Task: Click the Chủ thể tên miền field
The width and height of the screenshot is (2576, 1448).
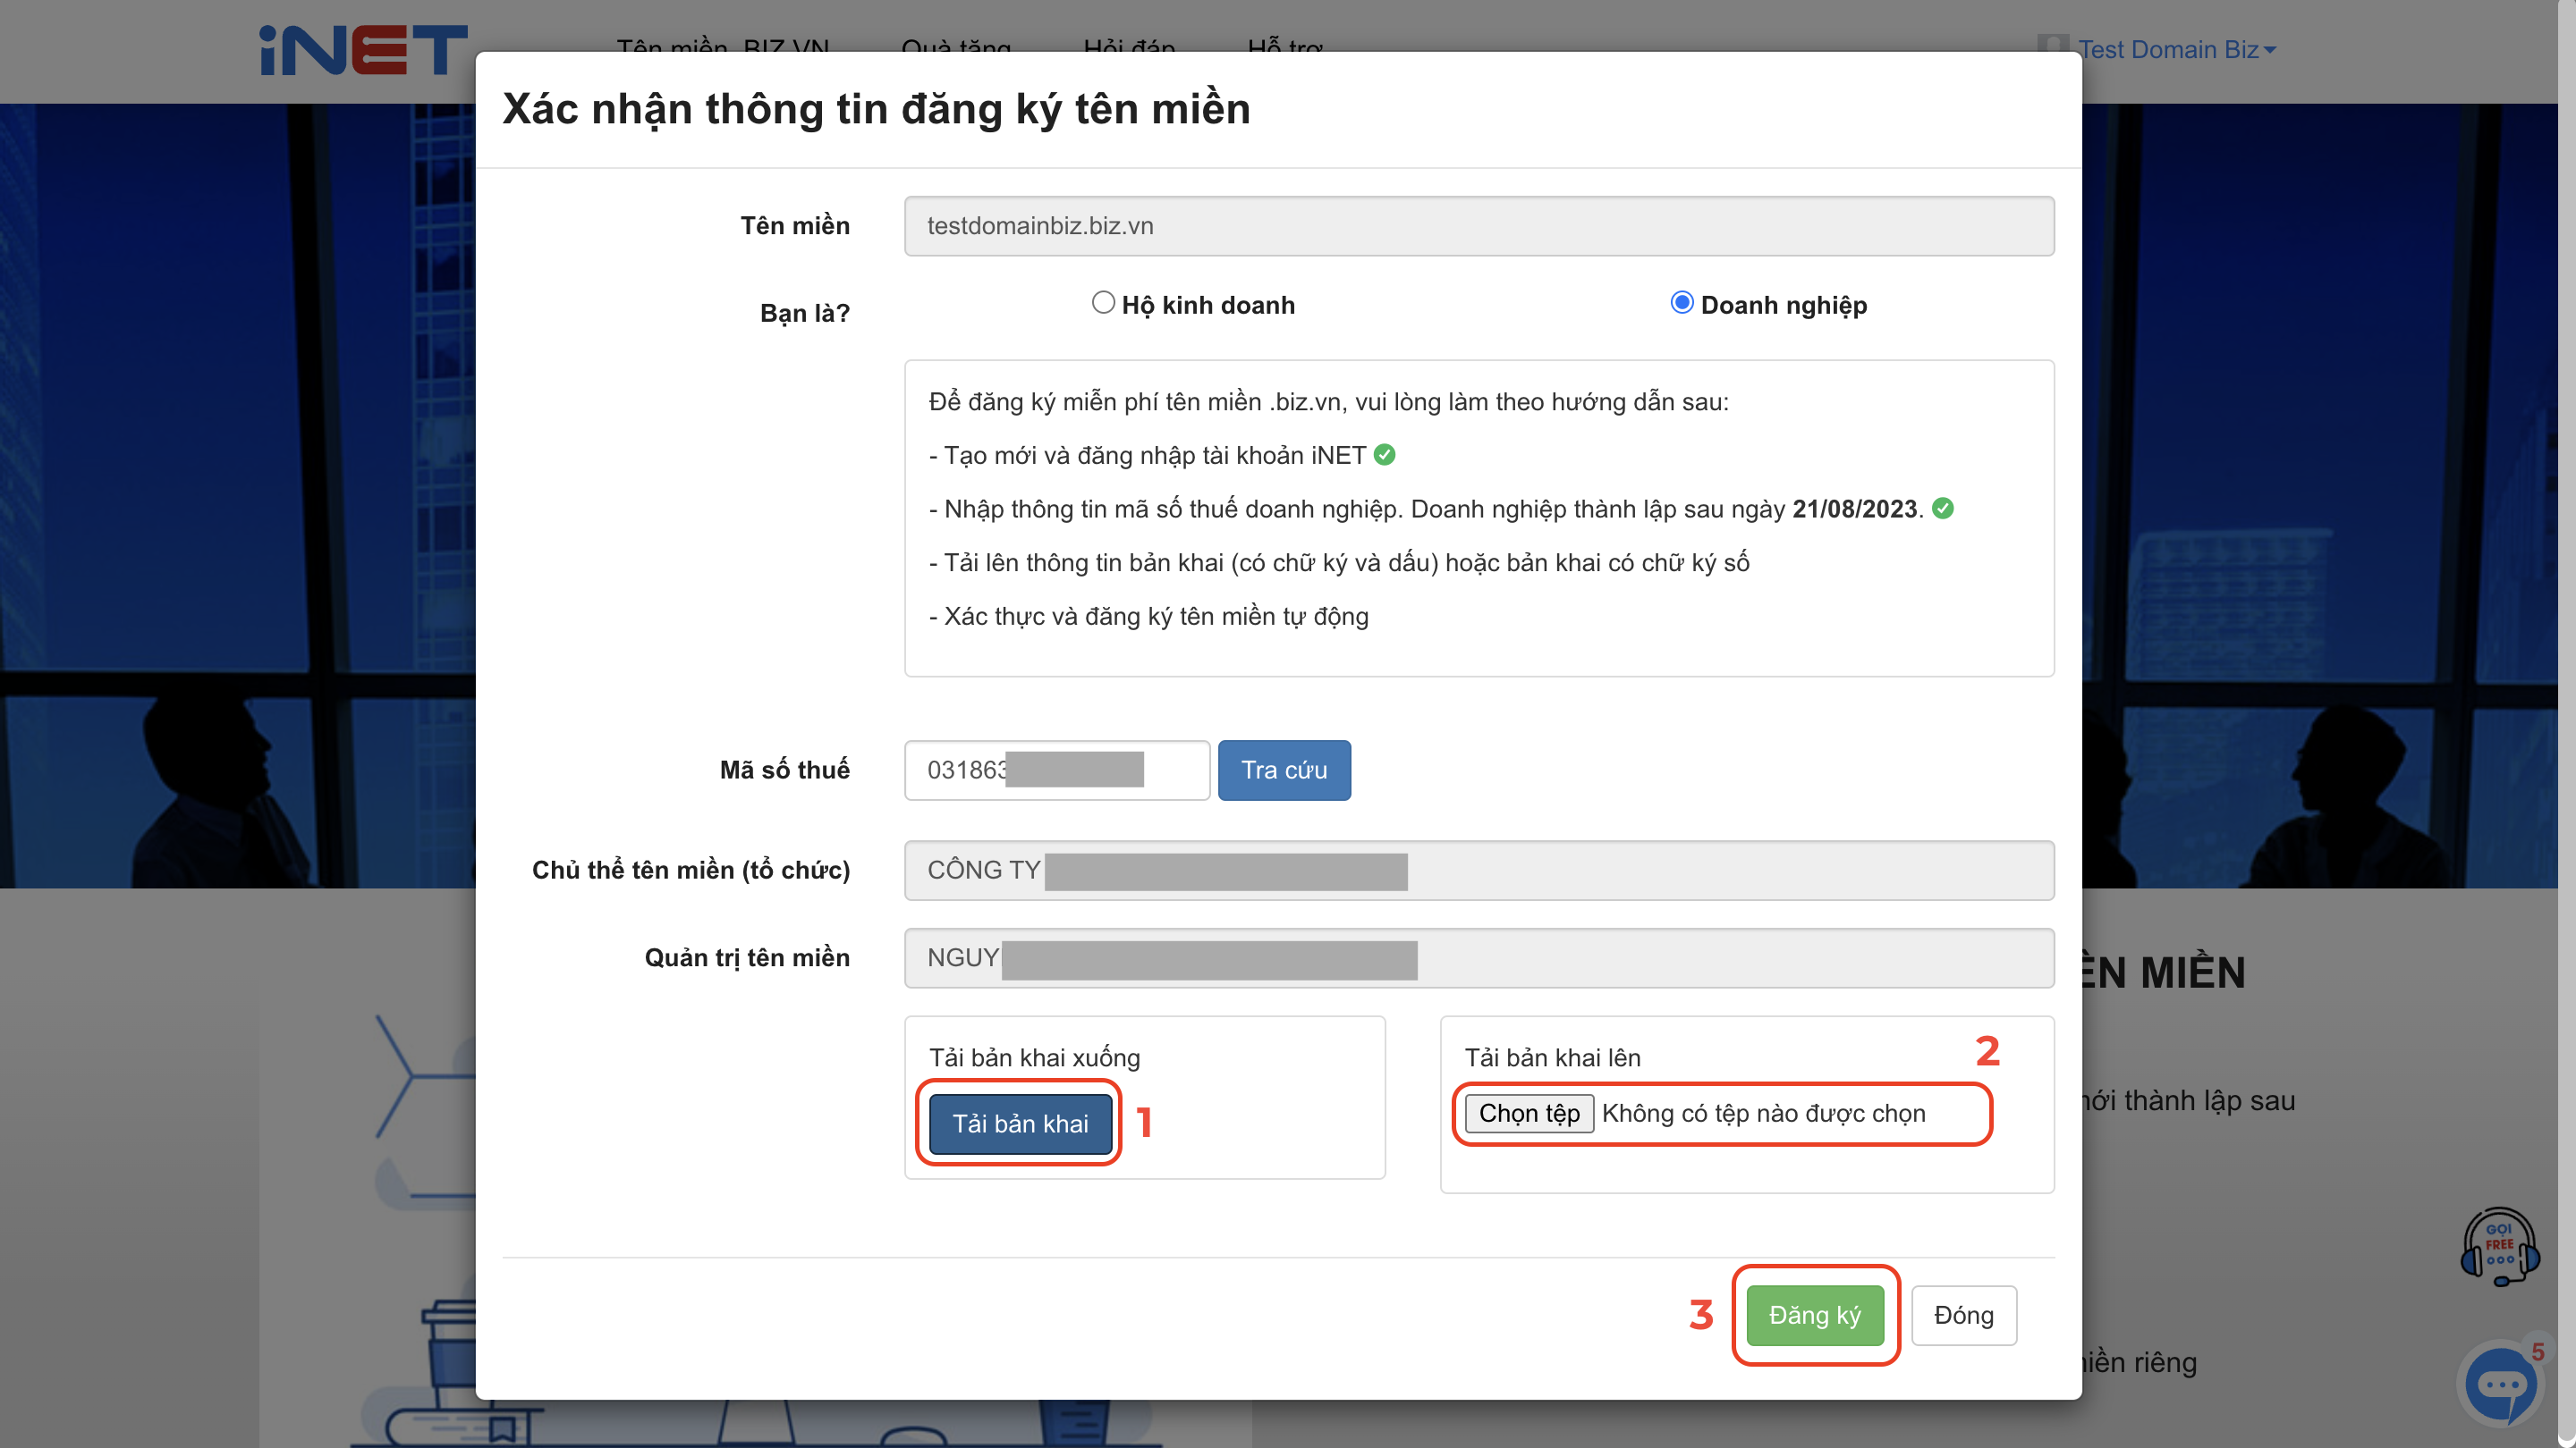Action: pyautogui.click(x=1479, y=870)
